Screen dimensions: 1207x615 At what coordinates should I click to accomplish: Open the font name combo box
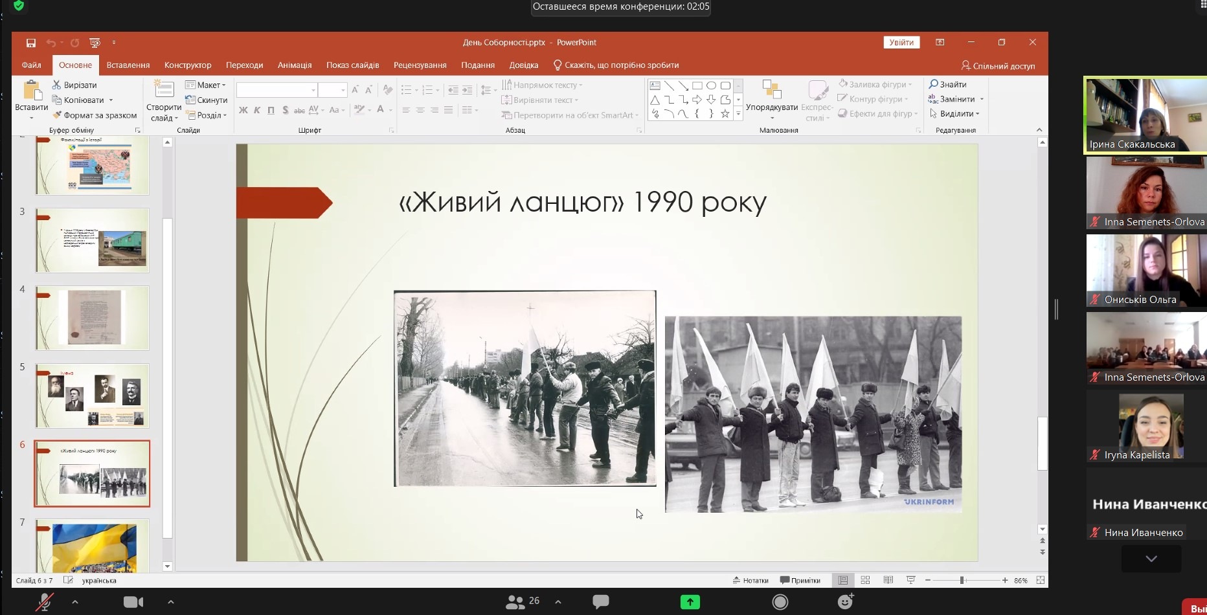click(x=276, y=90)
